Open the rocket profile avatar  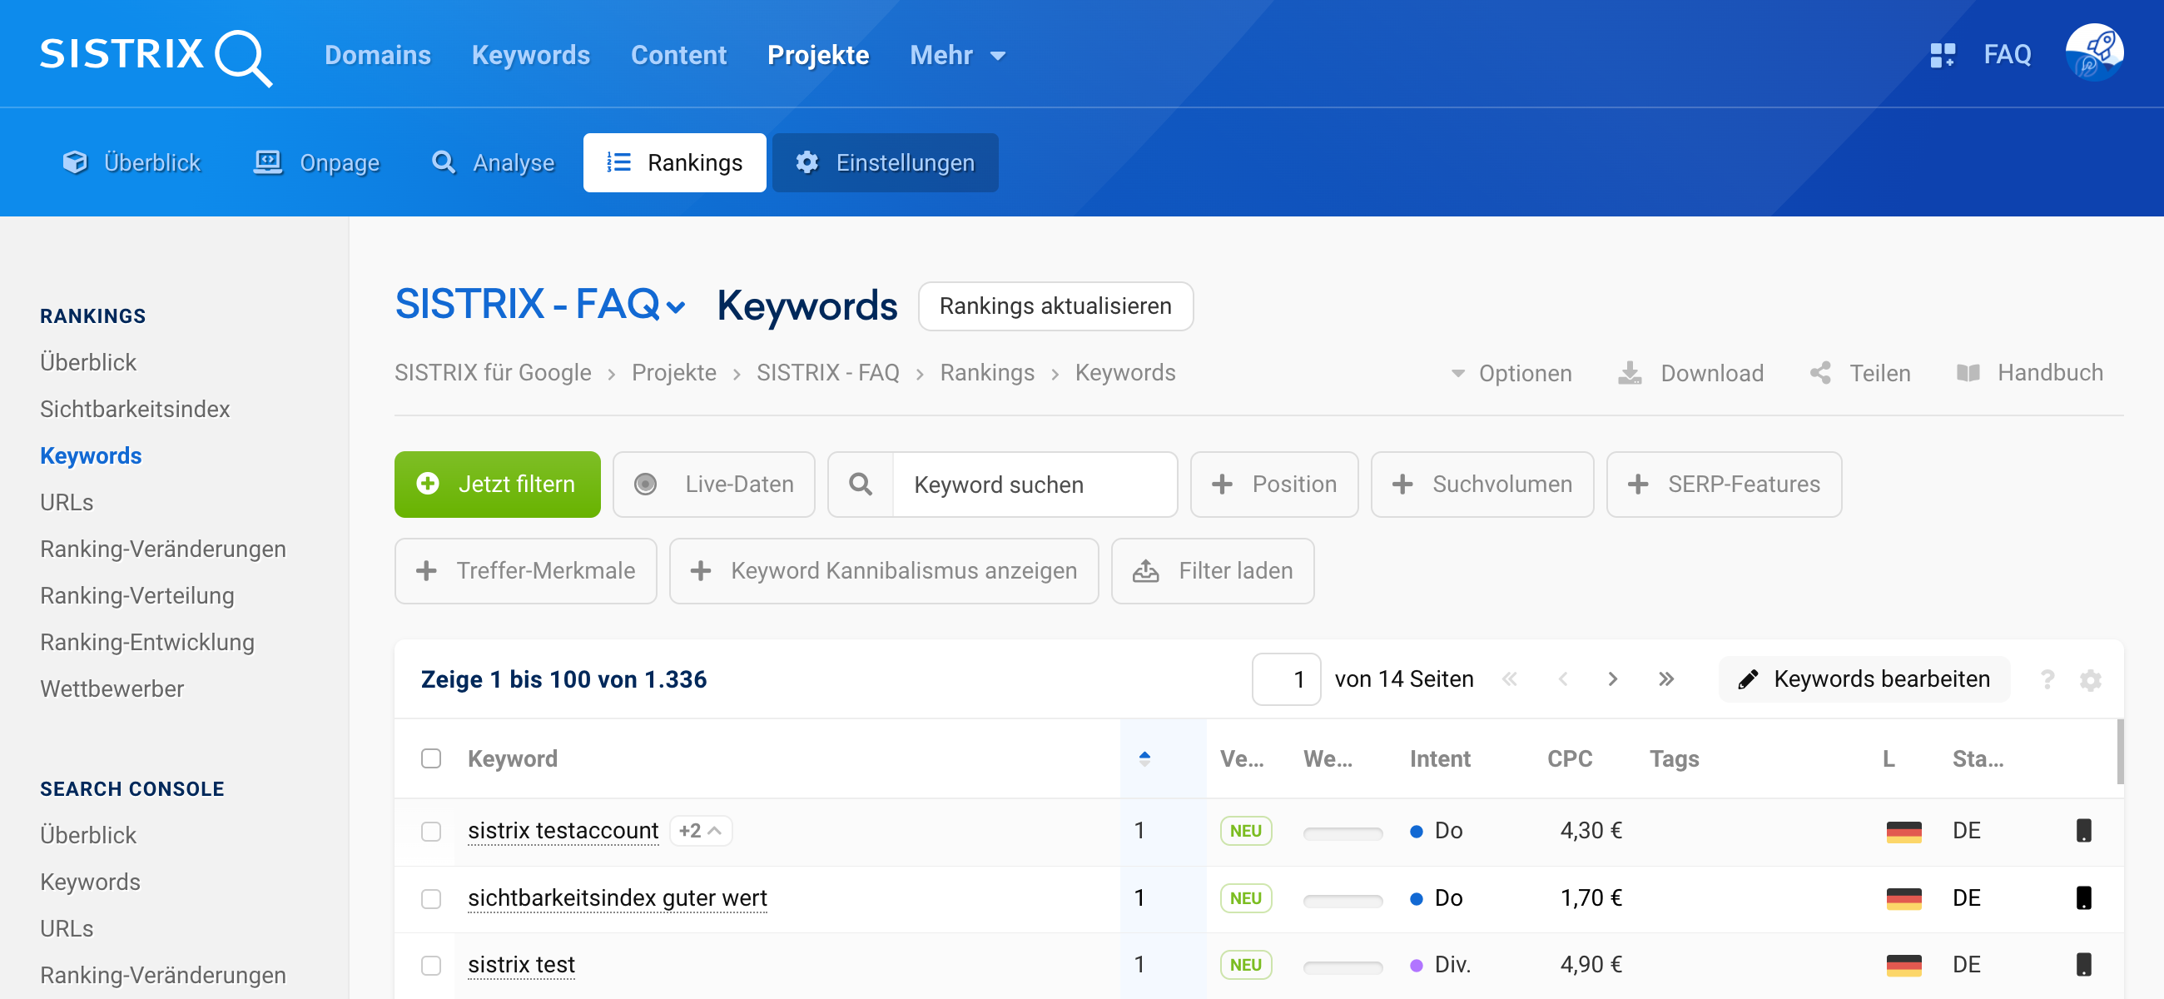pos(2093,54)
